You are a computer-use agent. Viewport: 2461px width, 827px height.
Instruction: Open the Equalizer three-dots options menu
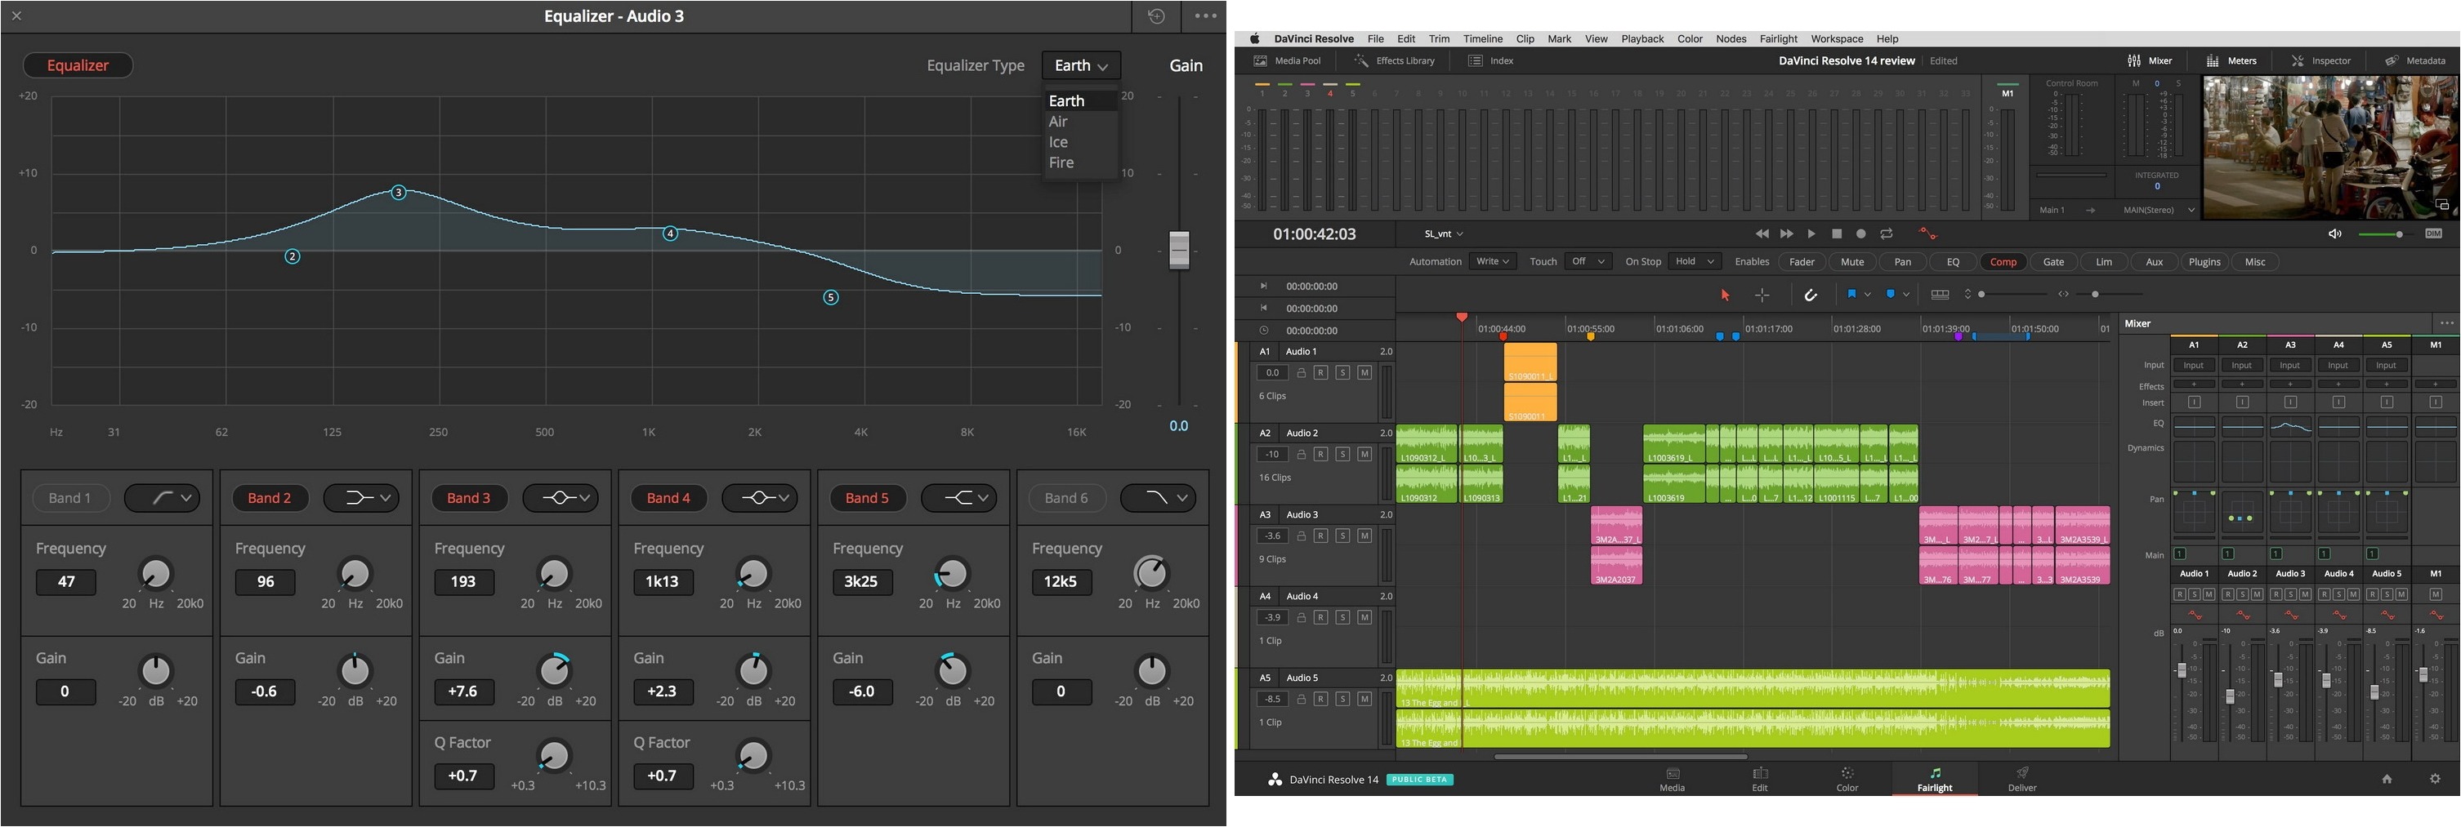1206,16
